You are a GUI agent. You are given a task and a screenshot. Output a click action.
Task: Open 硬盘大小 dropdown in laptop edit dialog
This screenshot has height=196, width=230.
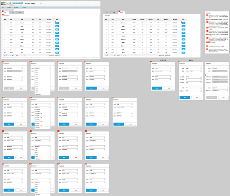click(194, 91)
